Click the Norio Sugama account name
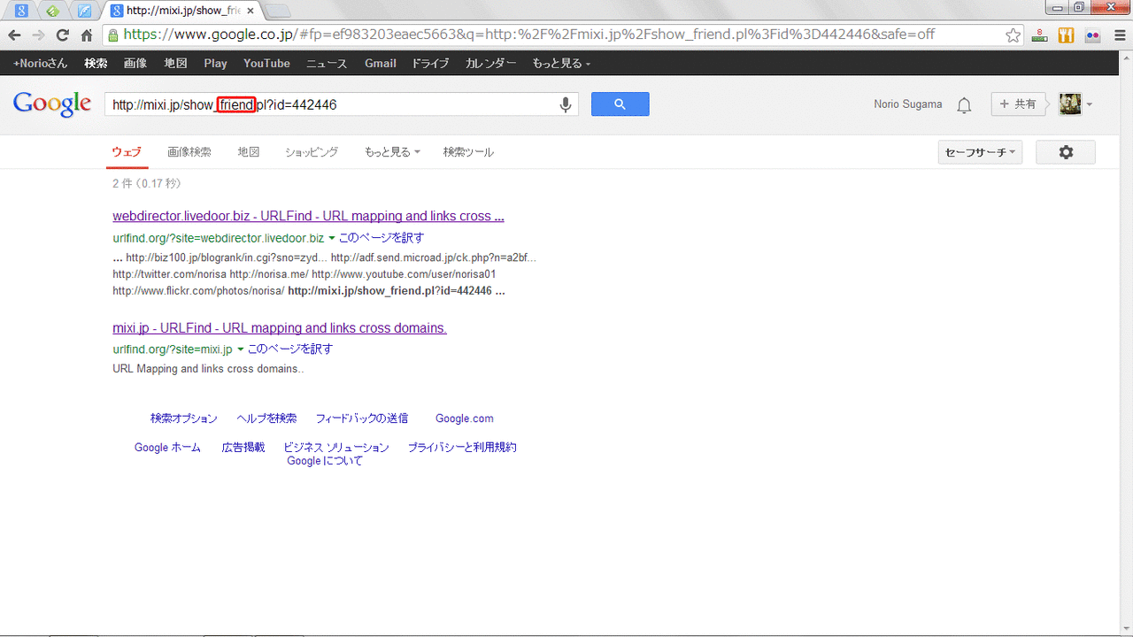Screen dimensions: 1133x637 (908, 104)
